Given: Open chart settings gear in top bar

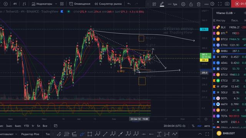Looking at the screenshot, I should [x=212, y=4].
